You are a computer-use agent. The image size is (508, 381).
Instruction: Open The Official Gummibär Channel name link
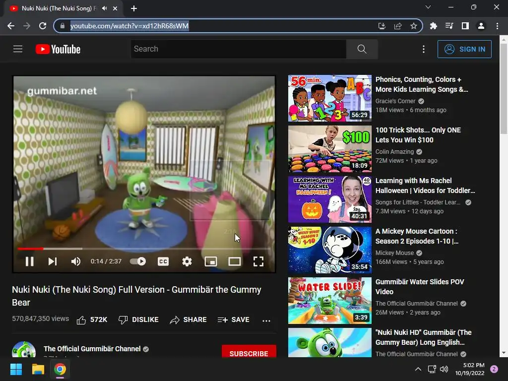[92, 349]
